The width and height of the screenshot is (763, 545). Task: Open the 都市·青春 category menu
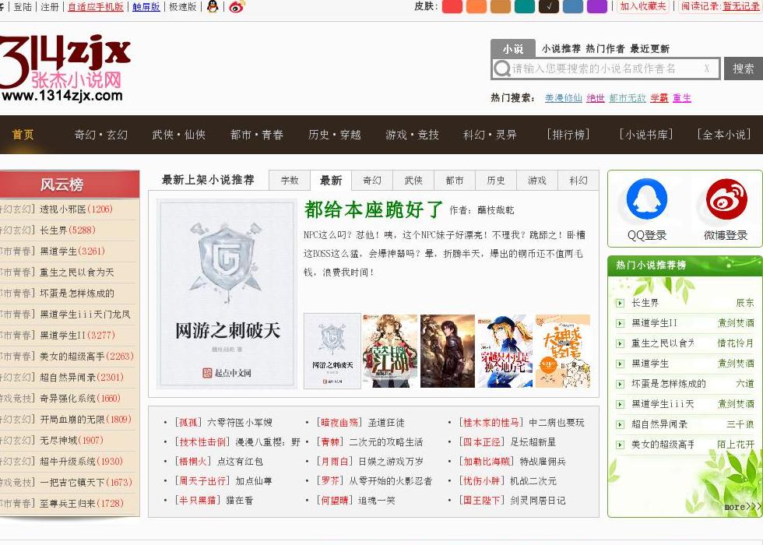tap(256, 135)
